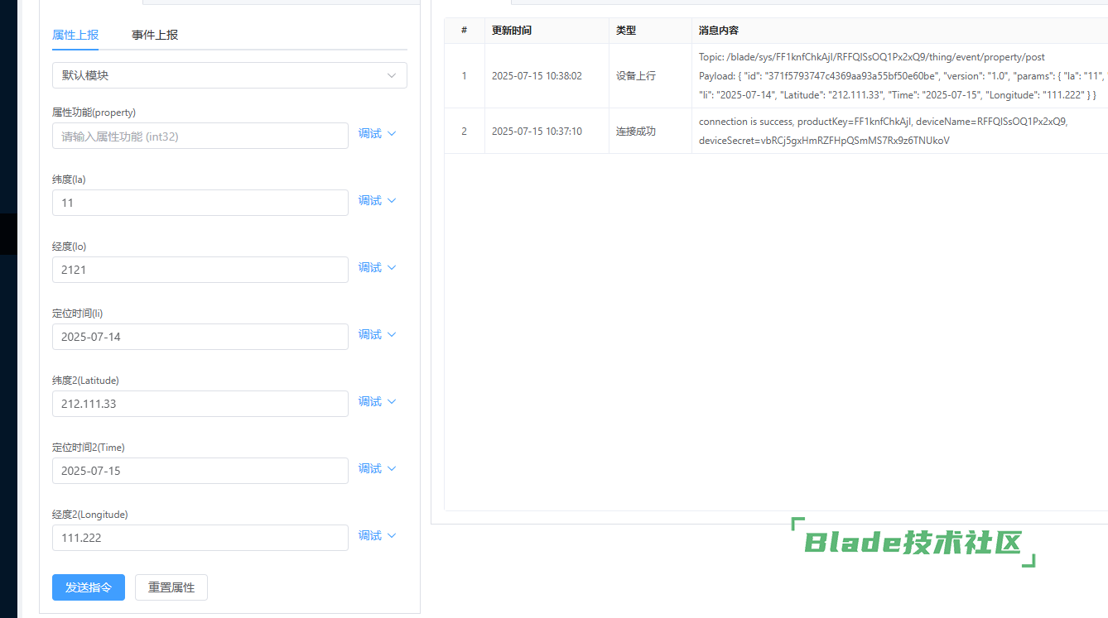1108x618 pixels.
Task: Open the 默认模块 module dropdown
Action: pyautogui.click(x=229, y=75)
